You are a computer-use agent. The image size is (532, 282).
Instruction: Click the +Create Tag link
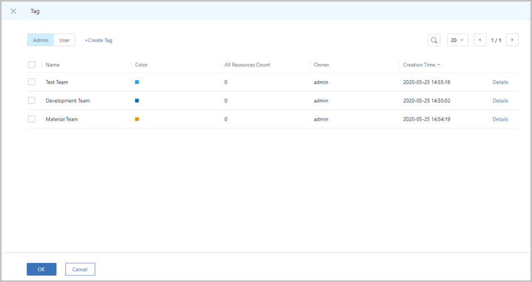click(x=98, y=40)
